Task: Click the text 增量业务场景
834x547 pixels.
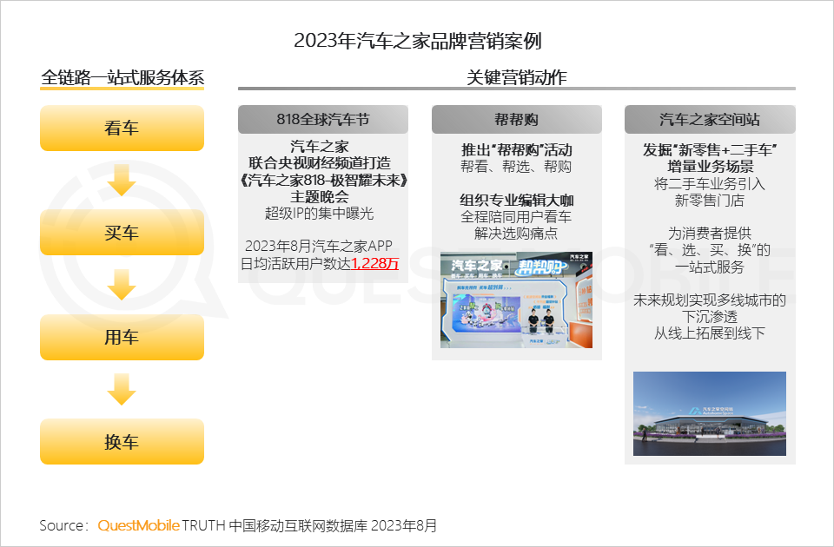Action: [x=710, y=167]
